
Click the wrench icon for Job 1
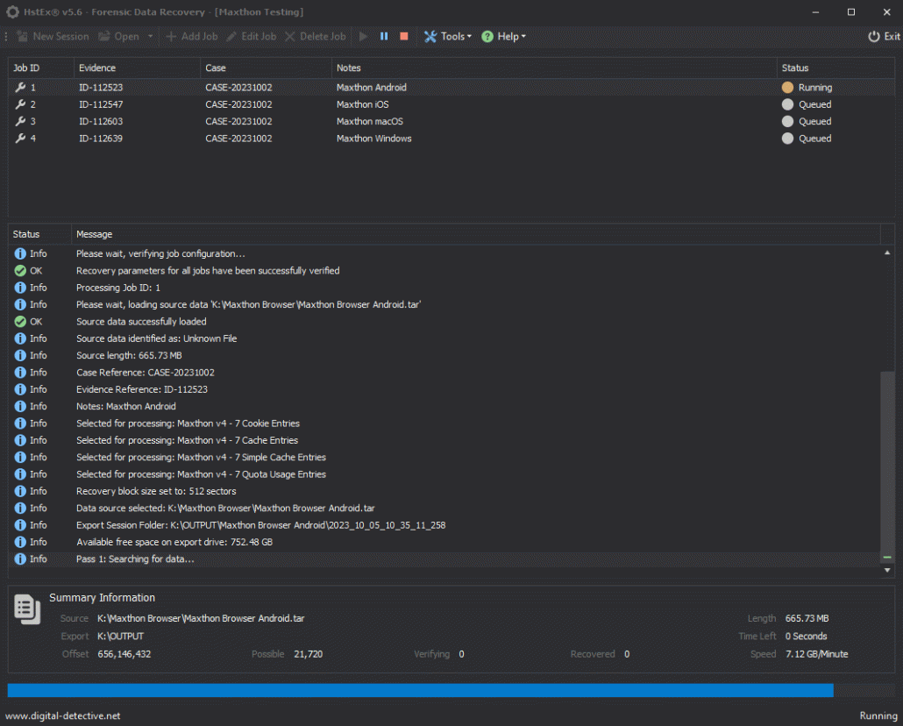pos(20,88)
